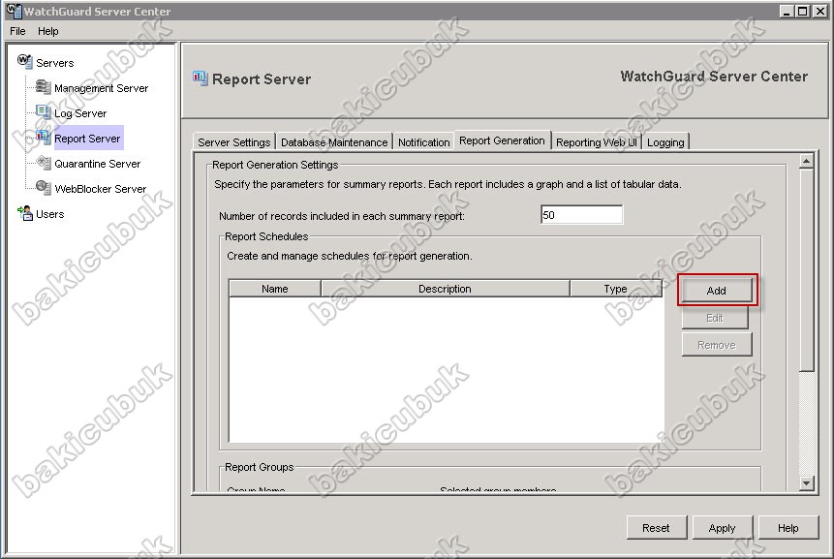Click the Apply button
The height and width of the screenshot is (559, 834).
[x=722, y=528]
